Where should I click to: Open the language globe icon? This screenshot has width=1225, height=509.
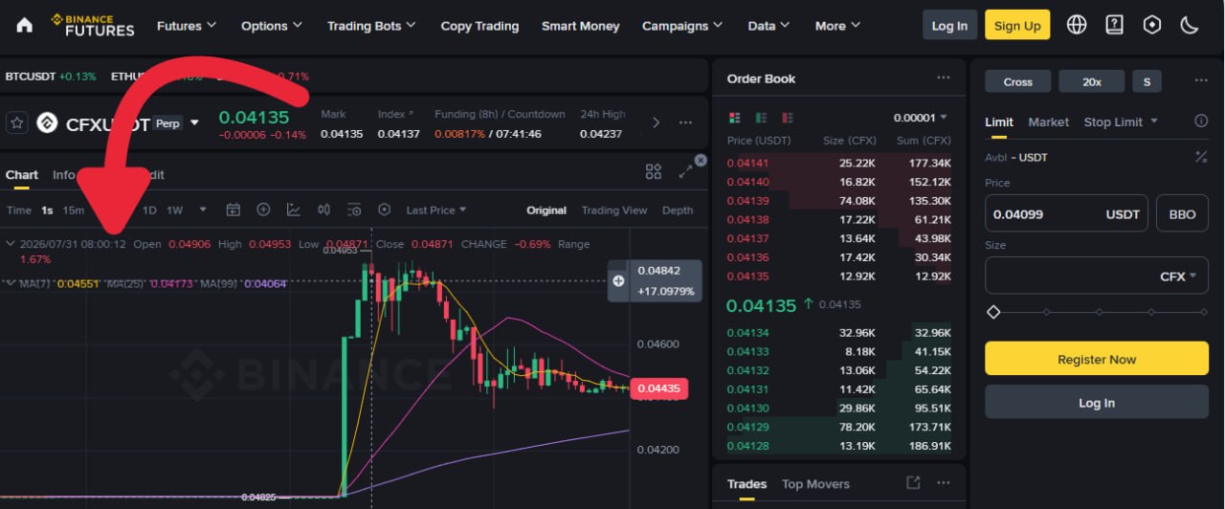1077,25
